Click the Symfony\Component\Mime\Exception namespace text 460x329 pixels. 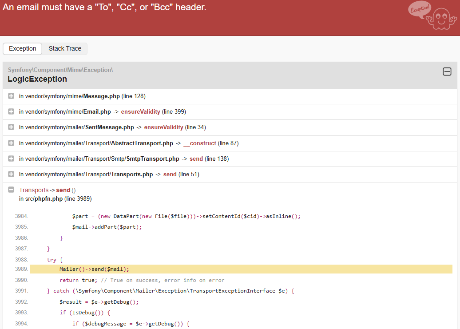click(x=60, y=70)
